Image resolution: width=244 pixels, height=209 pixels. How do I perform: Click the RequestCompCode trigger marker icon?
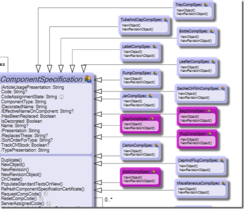click(x=46, y=194)
